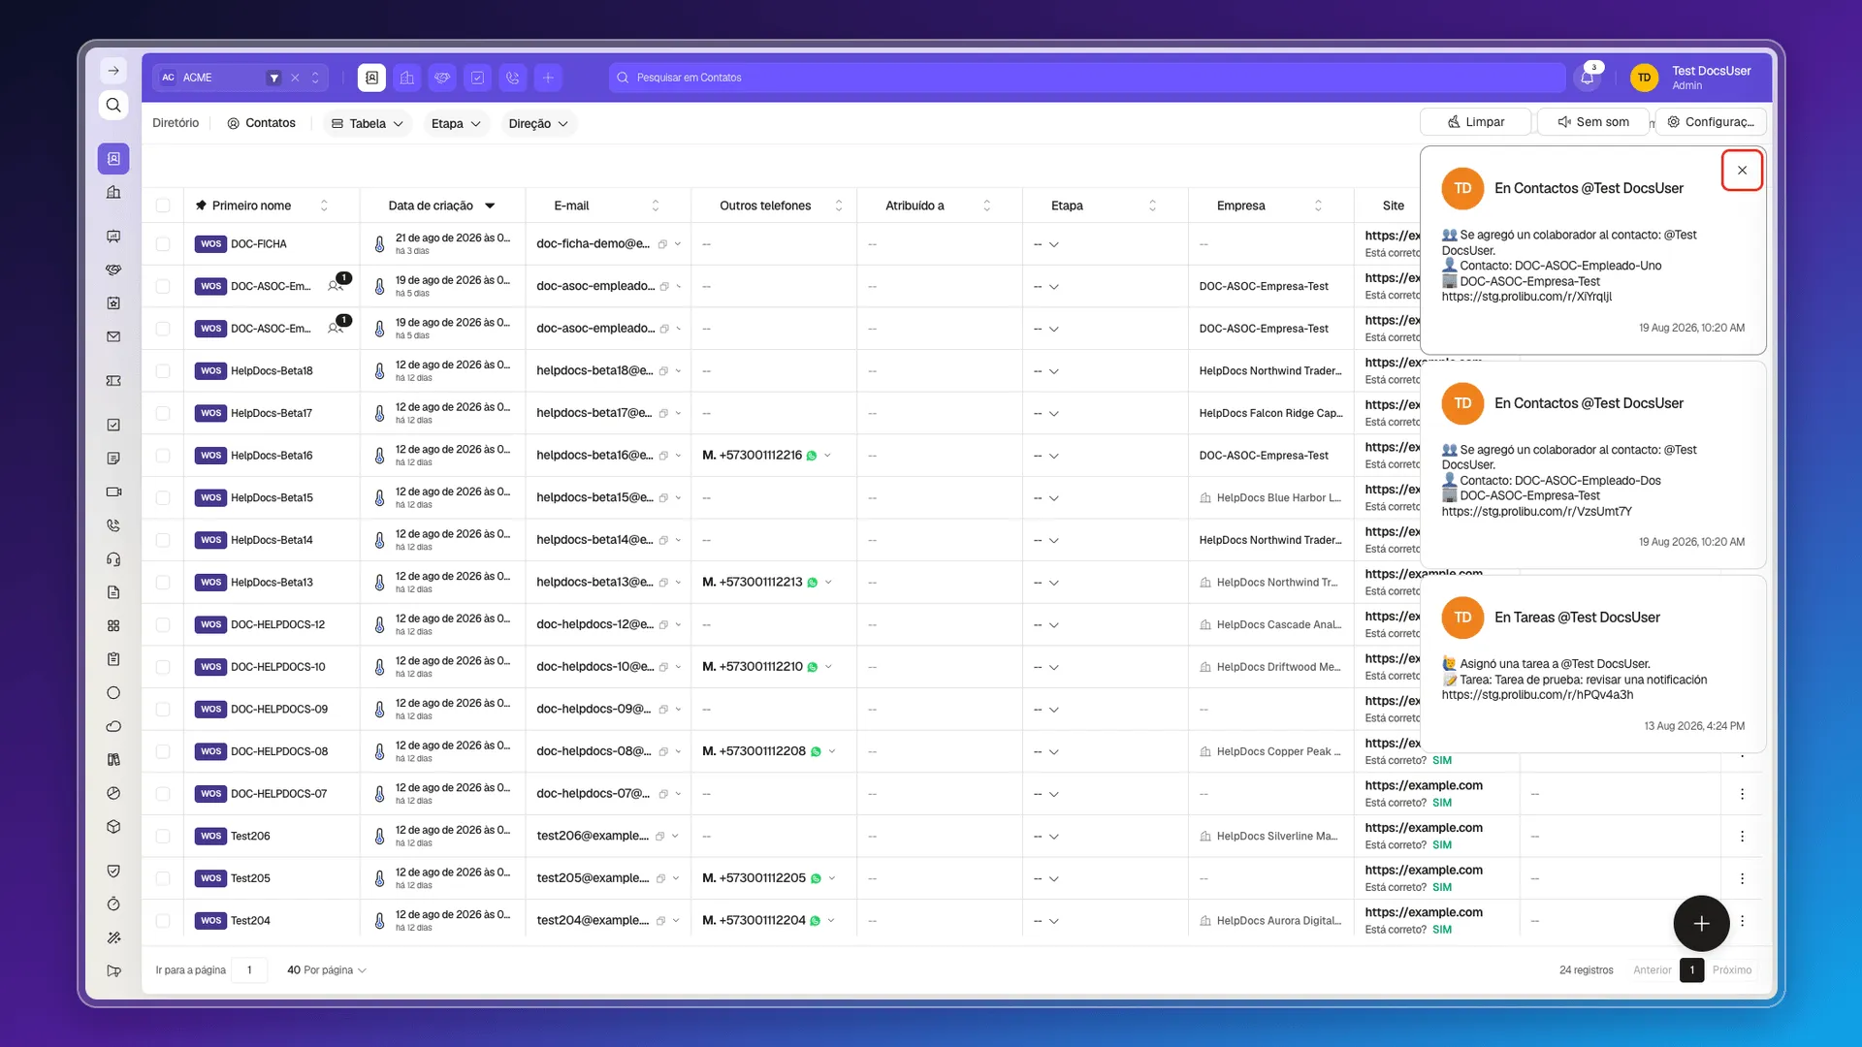Expand the phone dropdown for +573001112216

827,456
